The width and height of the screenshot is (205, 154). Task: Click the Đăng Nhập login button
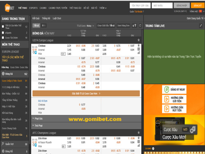182,5
